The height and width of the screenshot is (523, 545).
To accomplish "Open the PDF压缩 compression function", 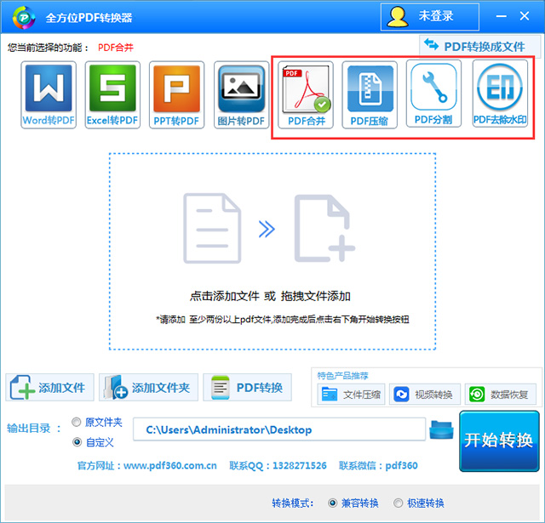I will point(370,94).
